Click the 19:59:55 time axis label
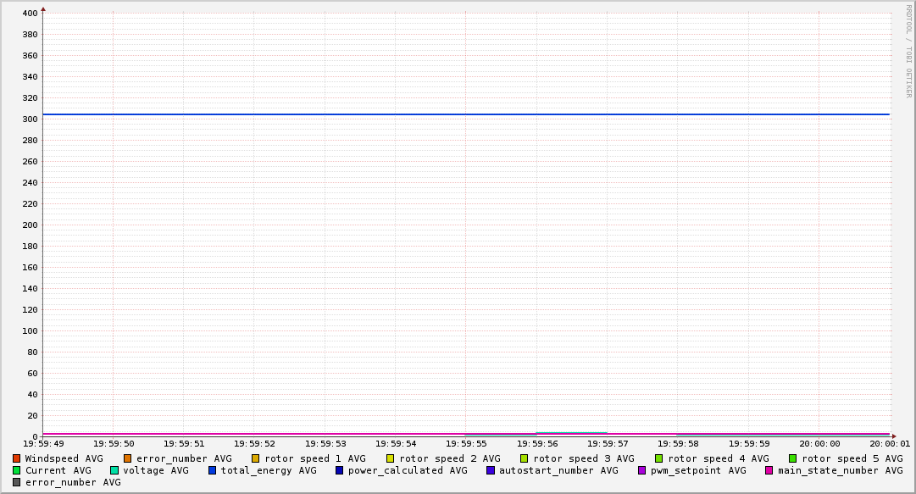 [465, 443]
